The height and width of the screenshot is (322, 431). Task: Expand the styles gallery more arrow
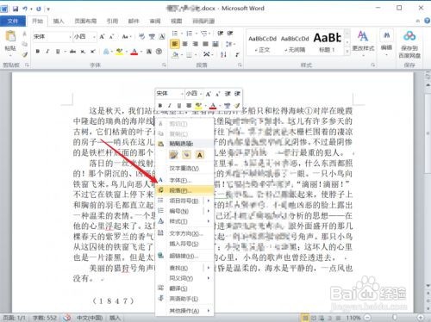tap(347, 51)
